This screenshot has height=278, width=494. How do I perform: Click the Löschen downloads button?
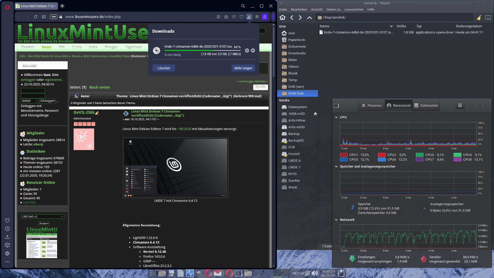click(x=164, y=68)
